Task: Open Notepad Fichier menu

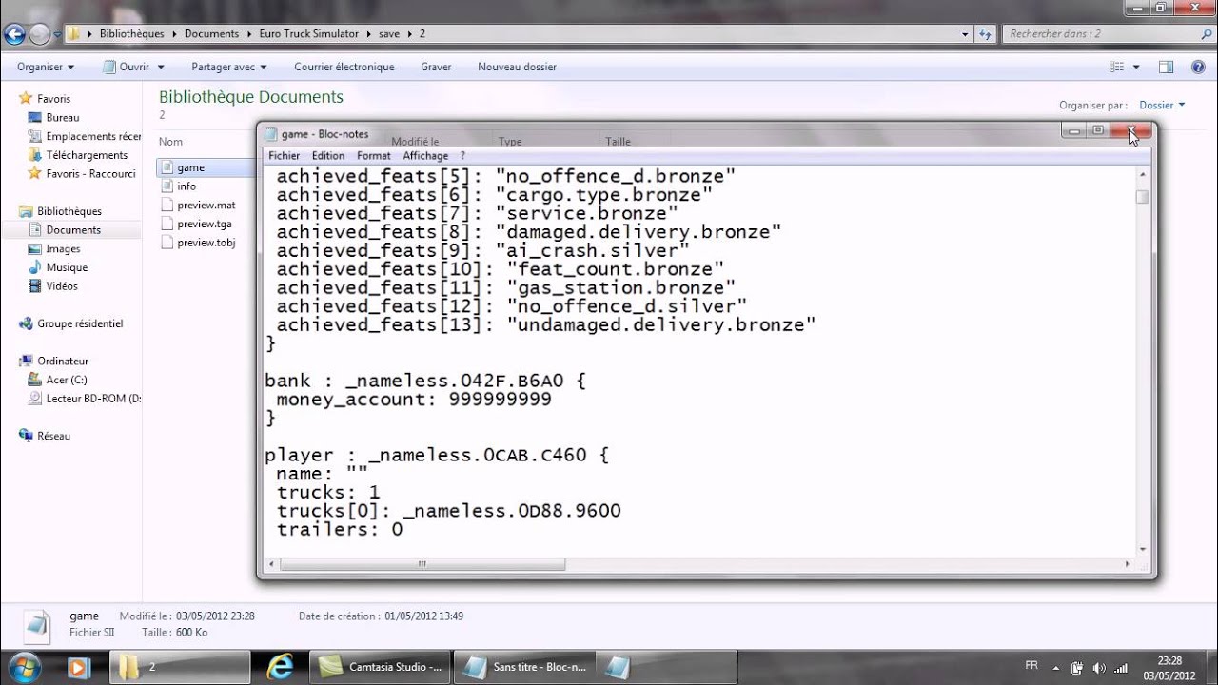Action: click(284, 156)
